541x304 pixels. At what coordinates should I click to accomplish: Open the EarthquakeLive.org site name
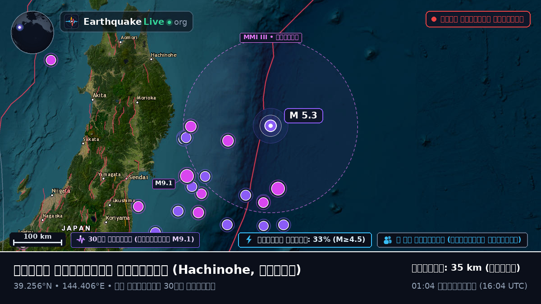pos(135,22)
